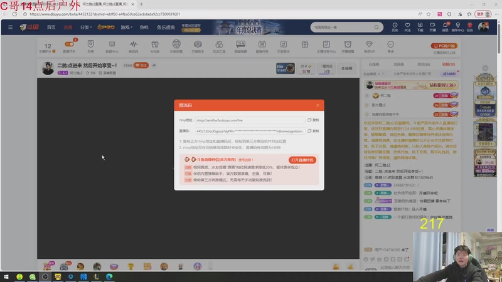This screenshot has width=502, height=282.
Task: Go to 鱼乐盛典 nav item
Action: 166,27
